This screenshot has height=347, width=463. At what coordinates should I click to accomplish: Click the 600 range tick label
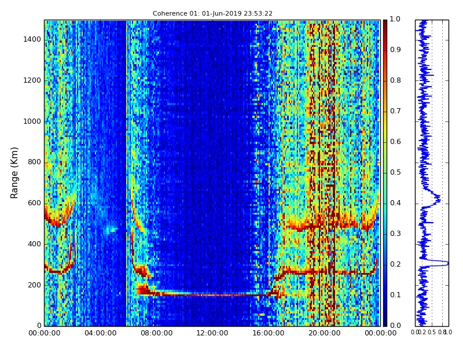pyautogui.click(x=35, y=204)
